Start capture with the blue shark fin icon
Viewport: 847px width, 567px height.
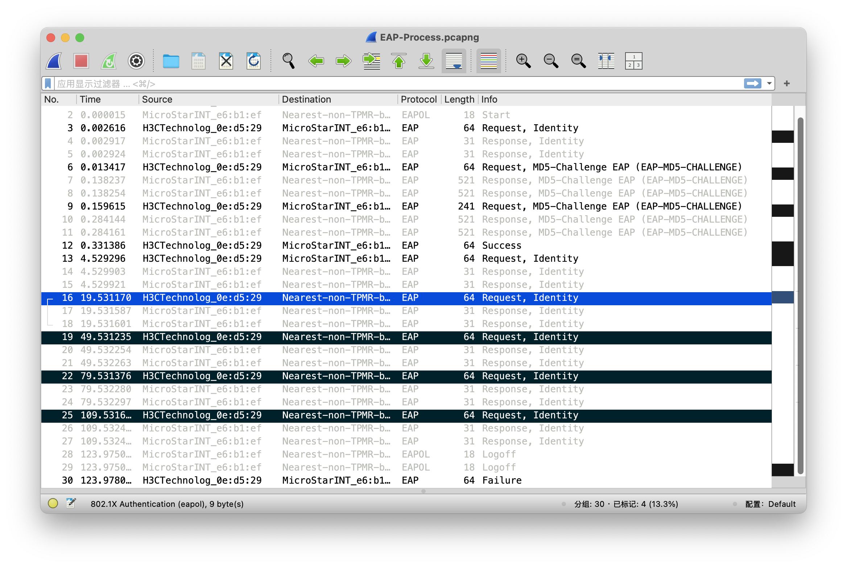(54, 61)
